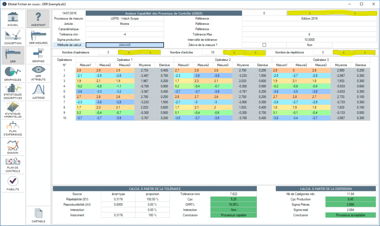Click Opérateur 1 Moyenne value 2,733
The height and width of the screenshot is (226, 380).
coord(144,70)
